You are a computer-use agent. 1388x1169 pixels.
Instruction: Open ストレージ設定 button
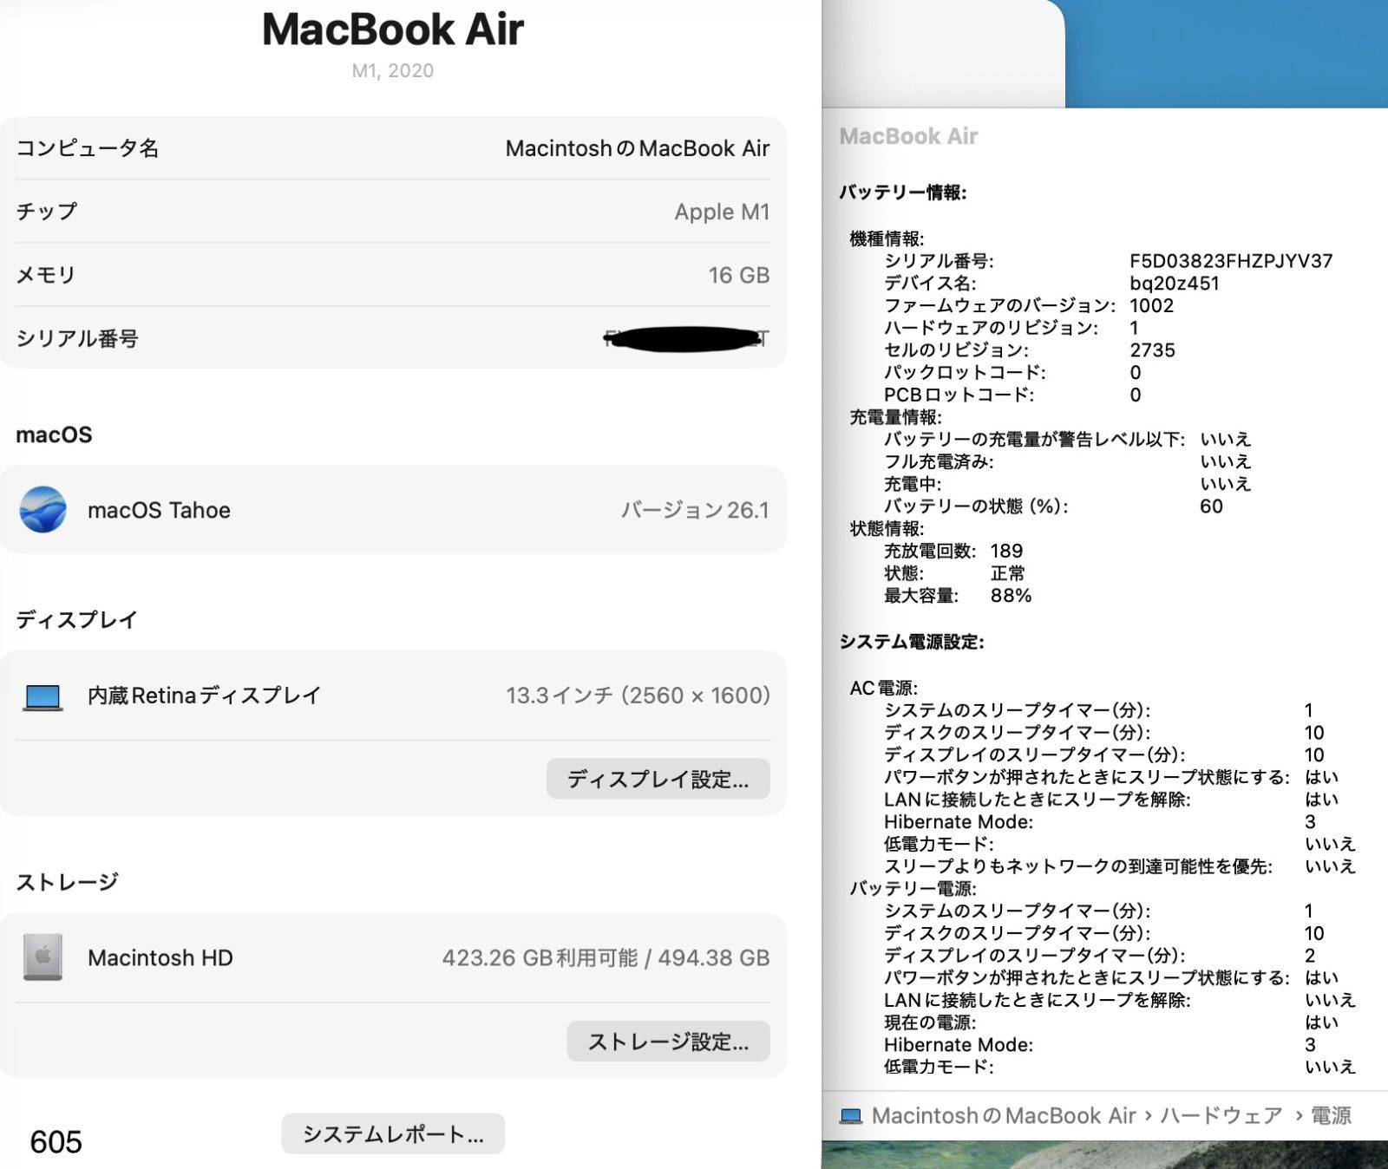(x=668, y=1042)
